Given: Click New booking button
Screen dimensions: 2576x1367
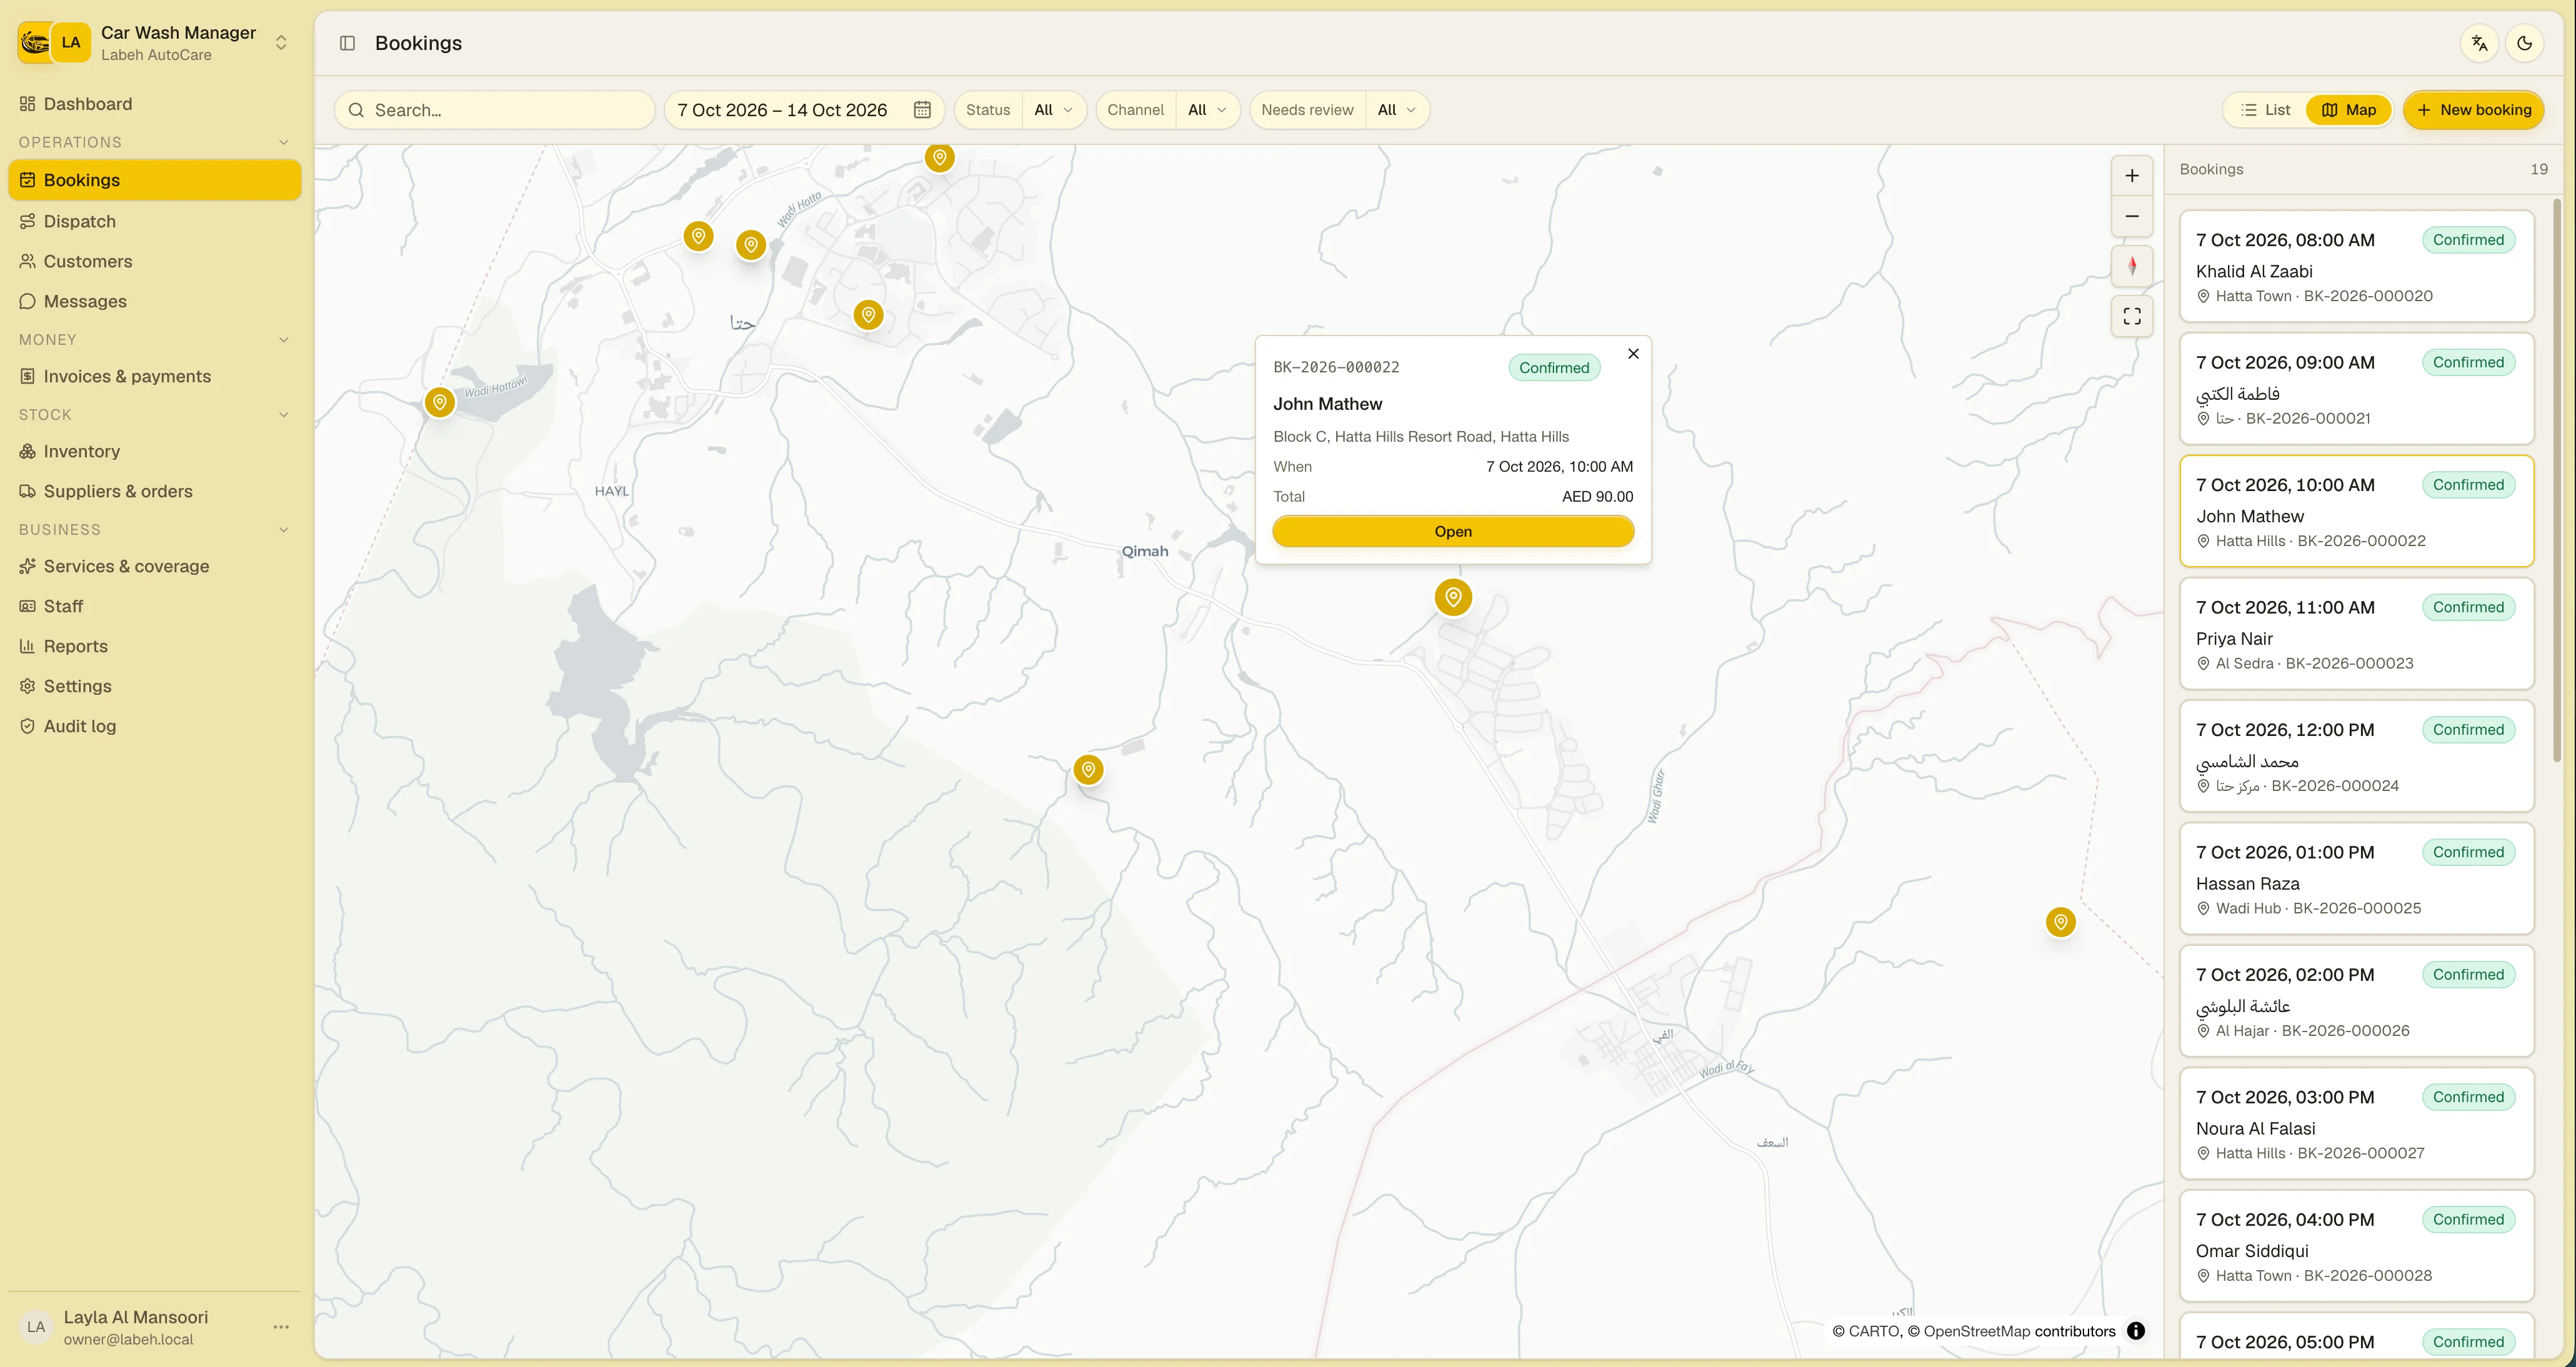Looking at the screenshot, I should point(2473,110).
